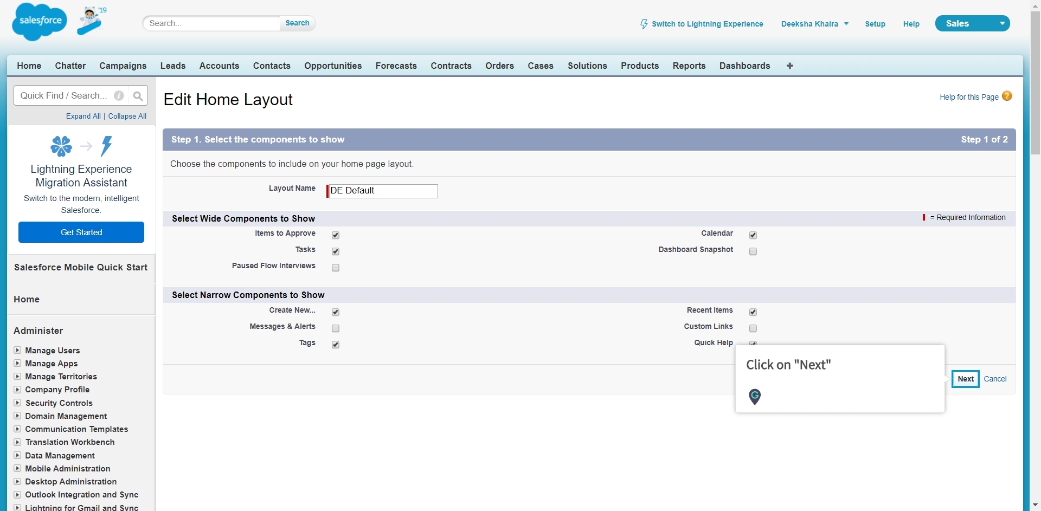Open Salesforce Mobile Quick Start section
Viewport: 1041px width, 511px height.
81,267
